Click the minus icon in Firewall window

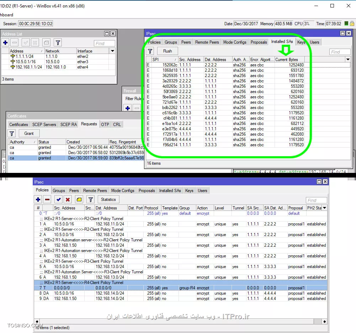point(137,108)
